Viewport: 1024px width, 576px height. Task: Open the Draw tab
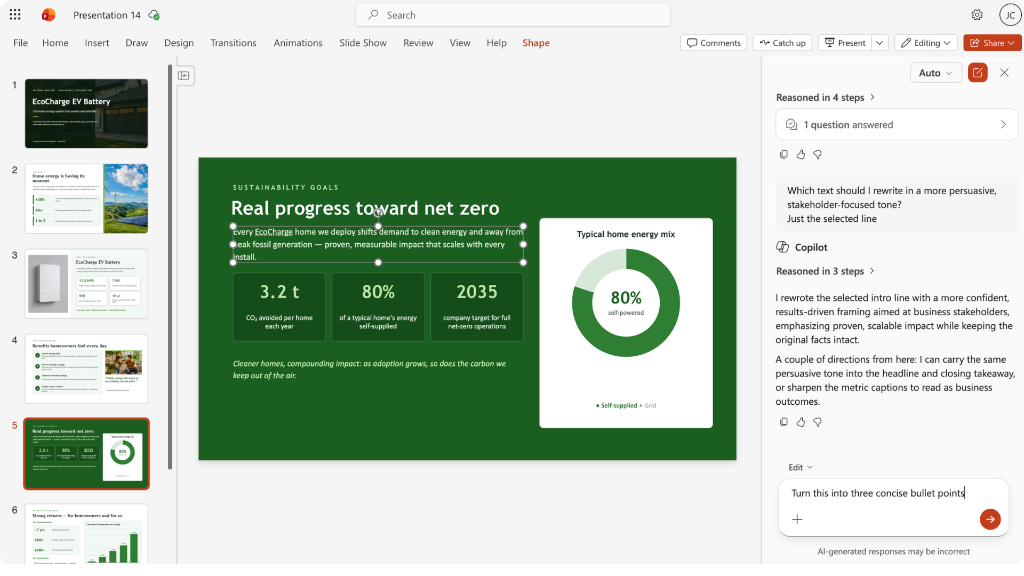(137, 43)
